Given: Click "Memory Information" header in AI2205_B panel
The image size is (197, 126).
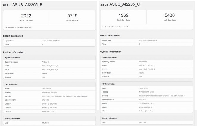Looking at the screenshot, I should tap(13, 119).
